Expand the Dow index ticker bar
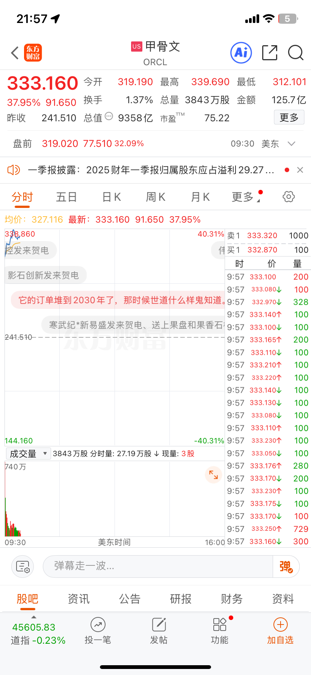311x675 pixels. pyautogui.click(x=34, y=617)
